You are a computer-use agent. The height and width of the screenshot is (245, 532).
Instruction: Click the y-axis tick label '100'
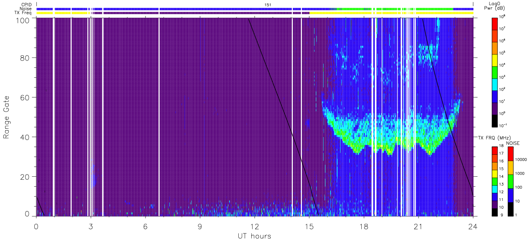tap(22, 20)
